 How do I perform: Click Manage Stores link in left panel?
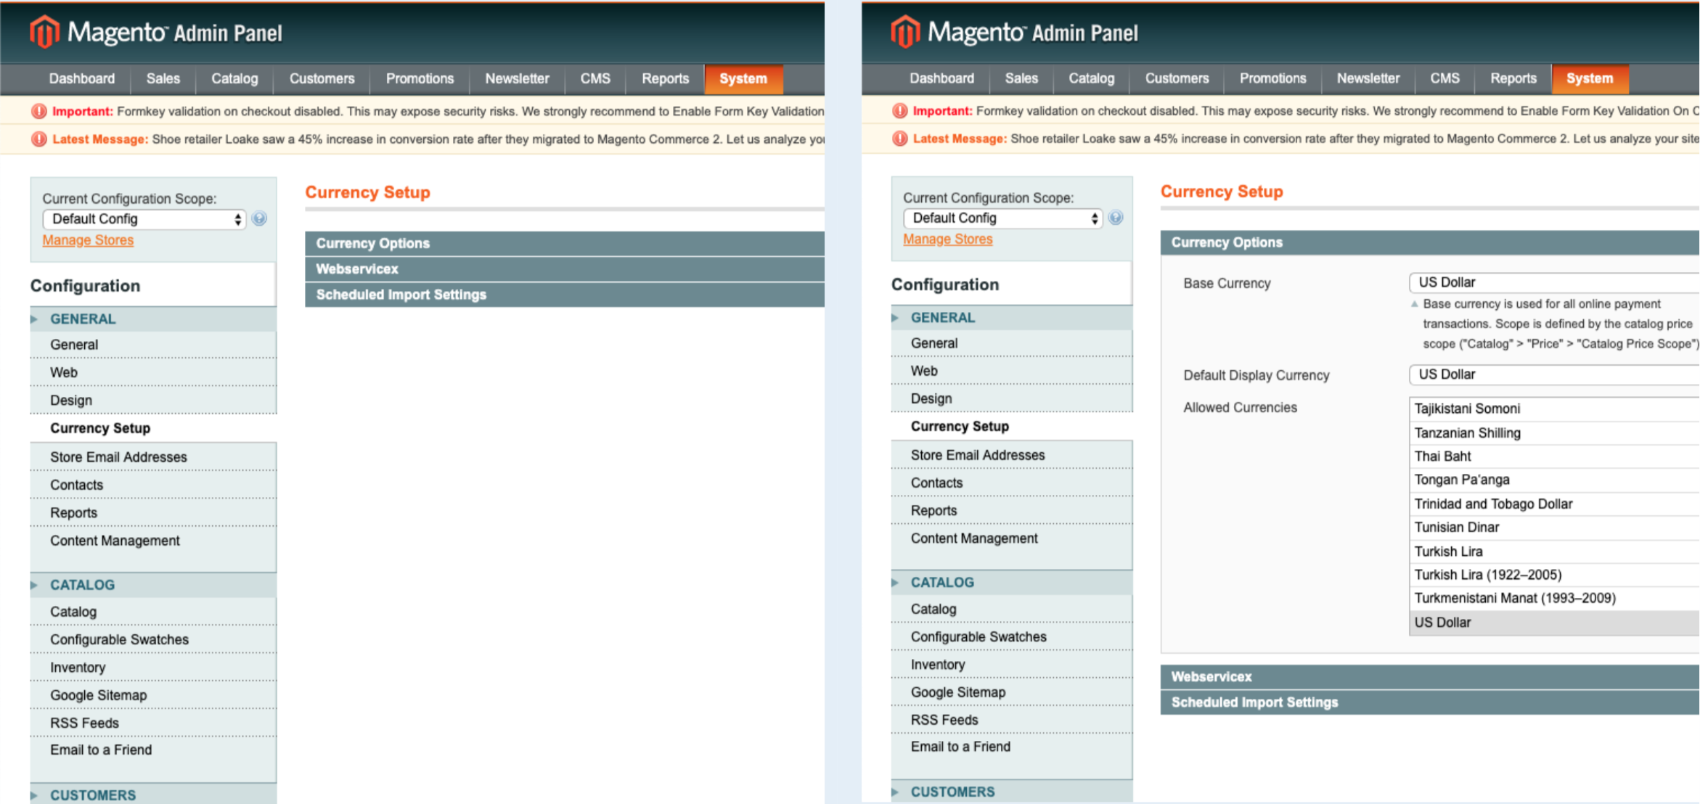(88, 240)
